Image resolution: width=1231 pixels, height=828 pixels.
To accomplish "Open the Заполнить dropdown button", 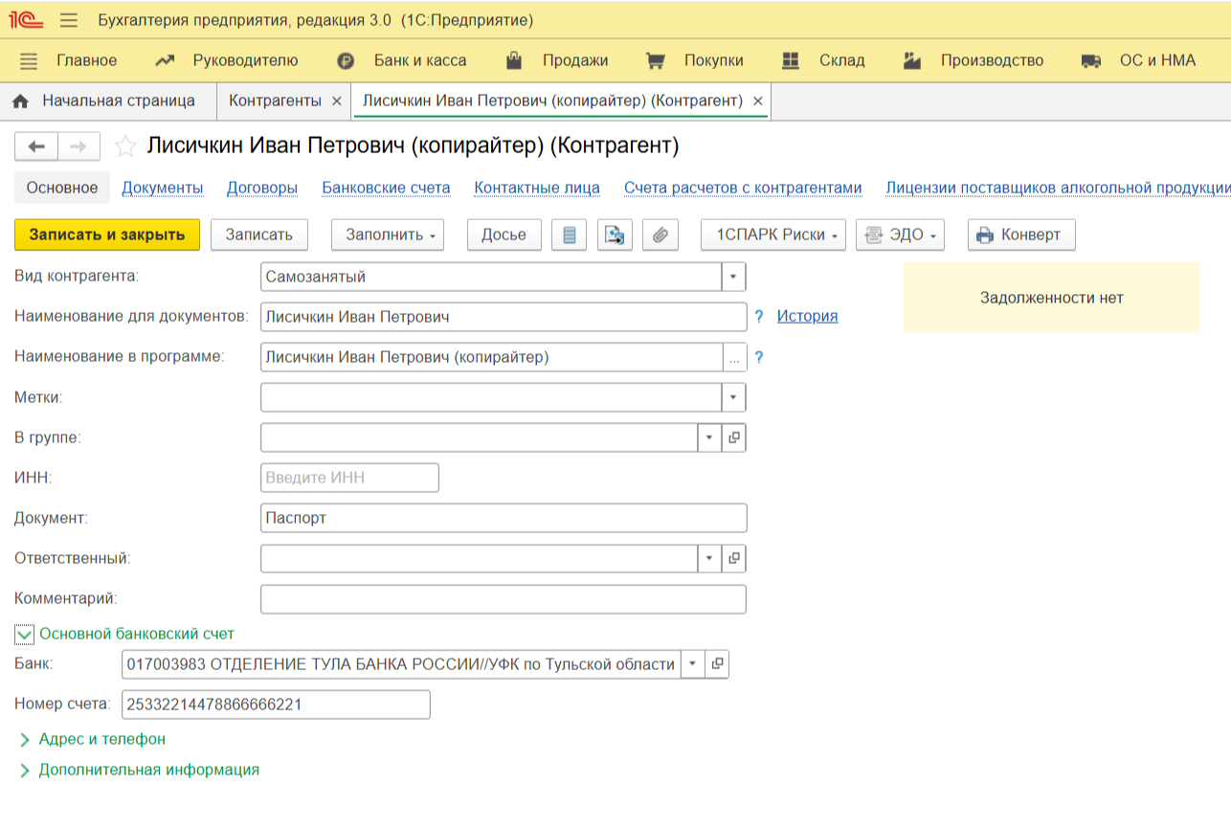I will click(387, 235).
